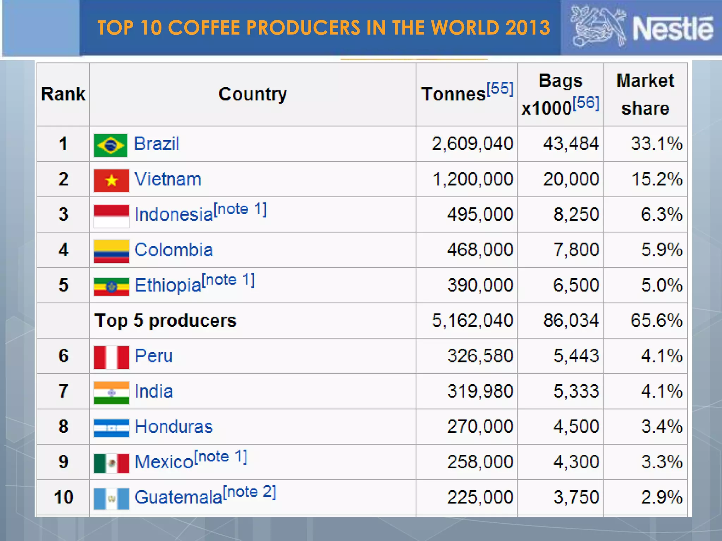Click the Vietnam flag icon
The image size is (722, 541).
click(x=111, y=181)
